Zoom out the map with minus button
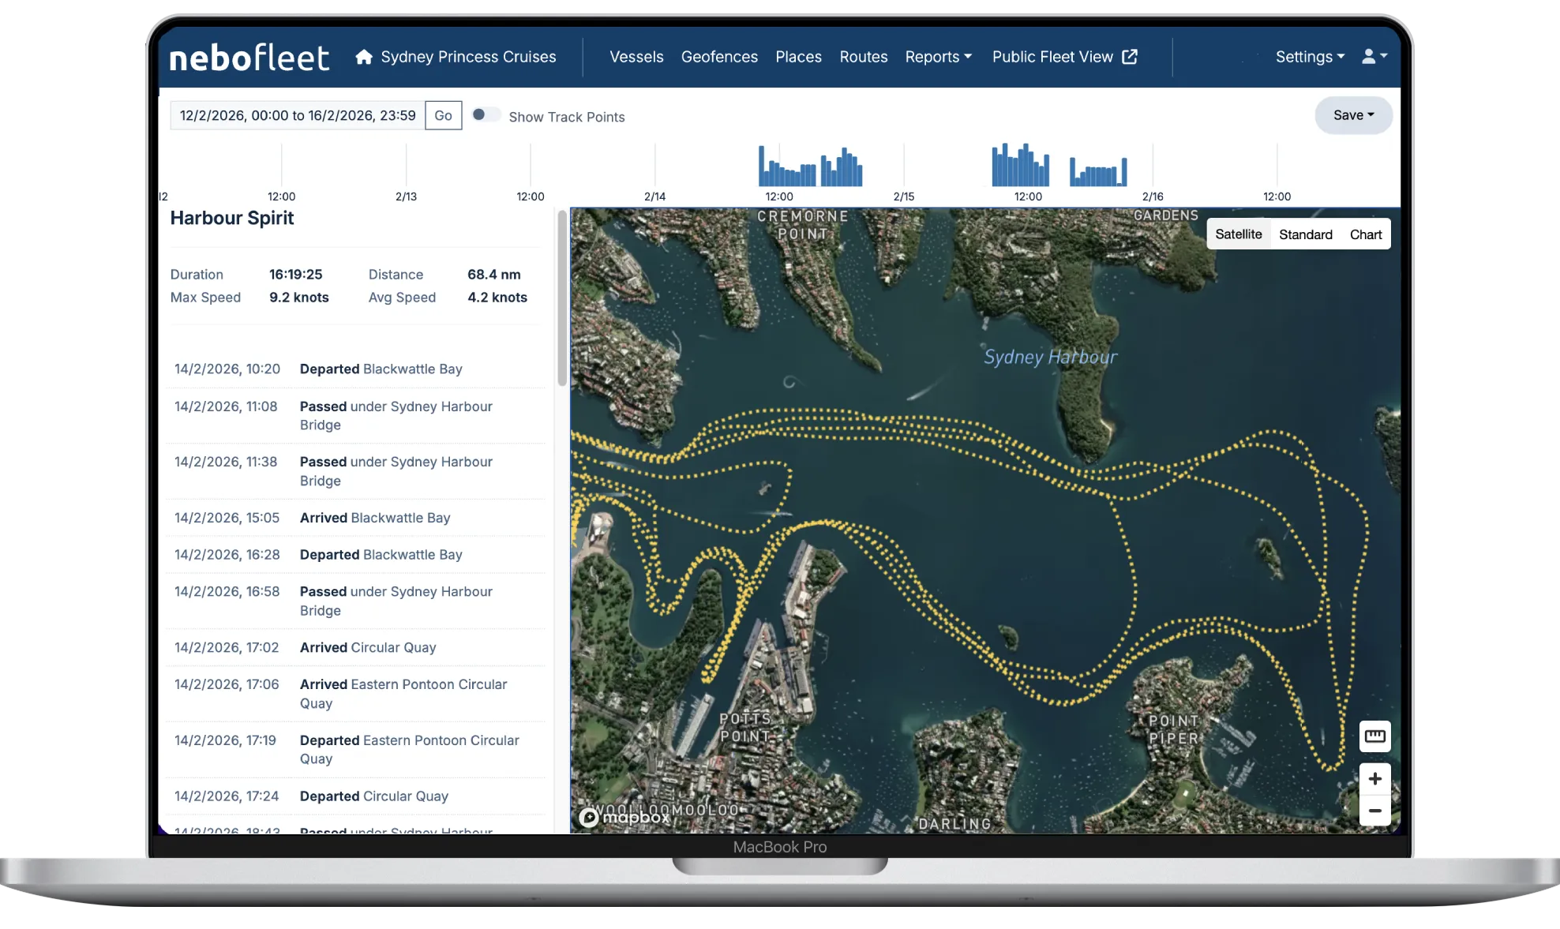The height and width of the screenshot is (929, 1560). (1374, 811)
